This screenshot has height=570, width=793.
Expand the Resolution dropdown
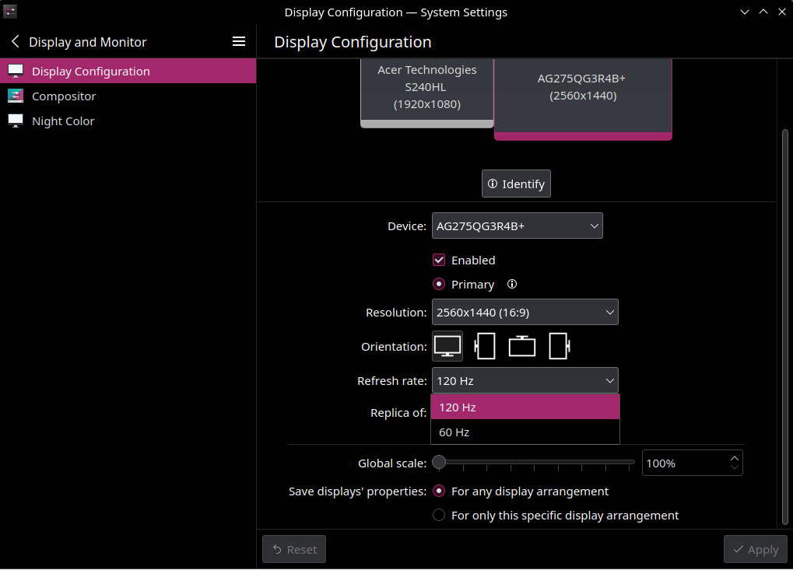525,313
